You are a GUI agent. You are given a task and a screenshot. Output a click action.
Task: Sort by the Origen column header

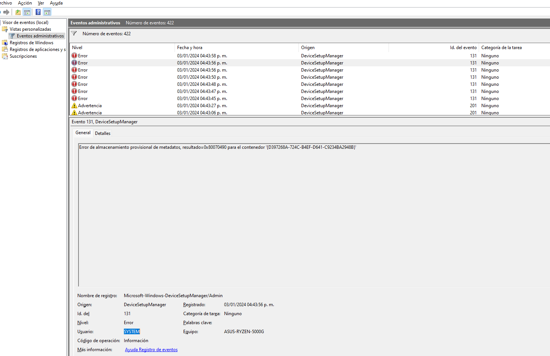point(344,48)
